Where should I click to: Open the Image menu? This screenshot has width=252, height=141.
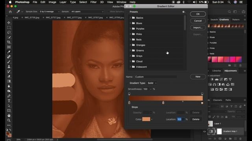tap(52, 2)
